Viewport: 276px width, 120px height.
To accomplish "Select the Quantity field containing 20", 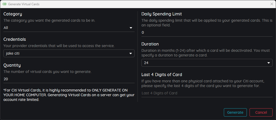I will 69,79.
